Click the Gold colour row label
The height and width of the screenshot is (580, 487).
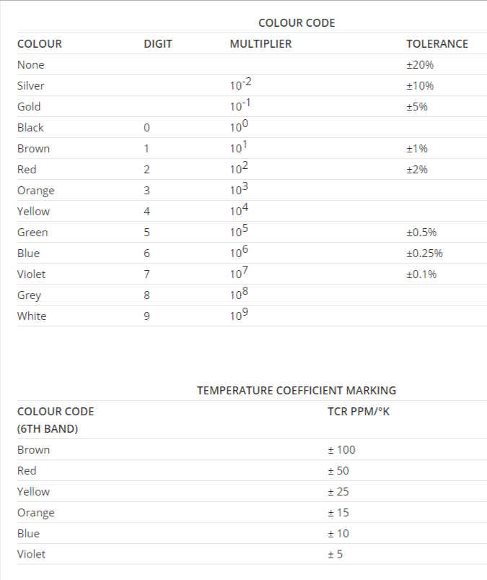point(29,107)
